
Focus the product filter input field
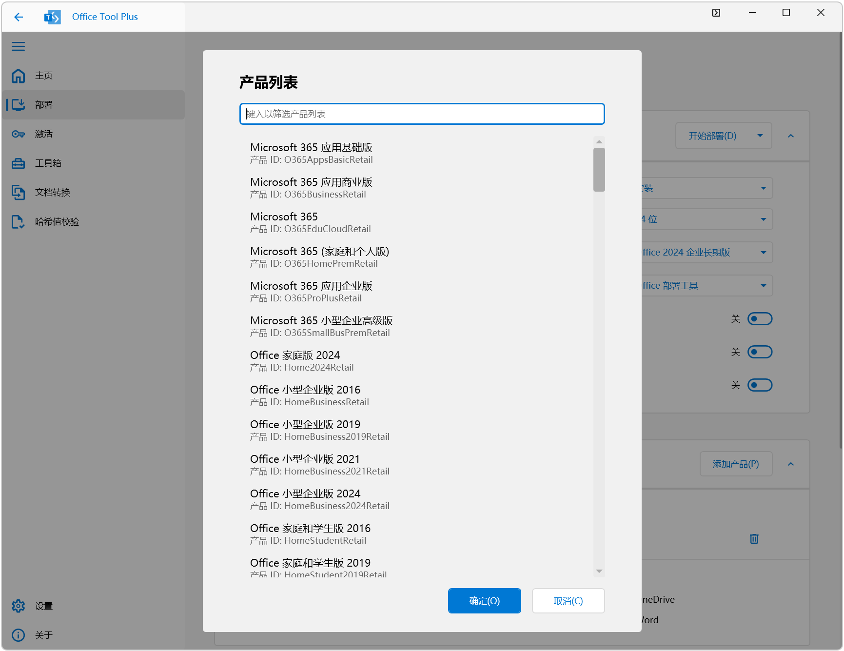tap(422, 114)
